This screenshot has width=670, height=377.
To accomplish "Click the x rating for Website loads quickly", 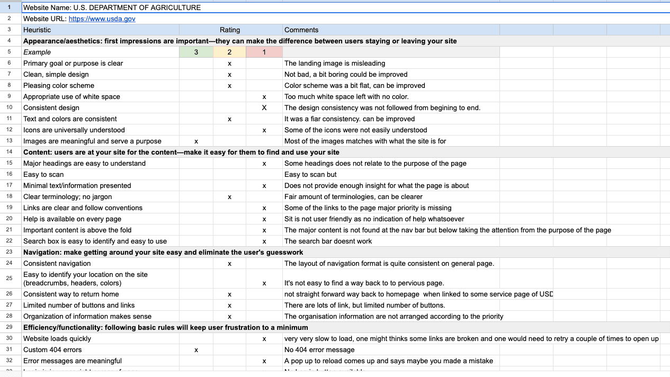I will point(264,338).
